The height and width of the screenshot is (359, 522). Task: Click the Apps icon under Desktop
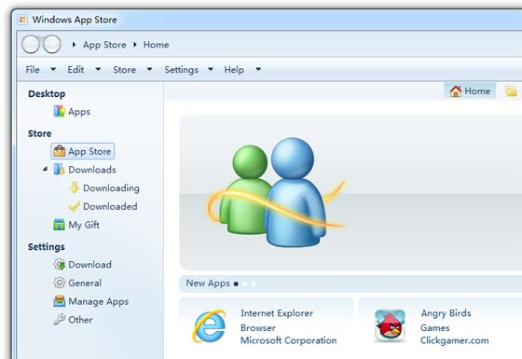[60, 111]
